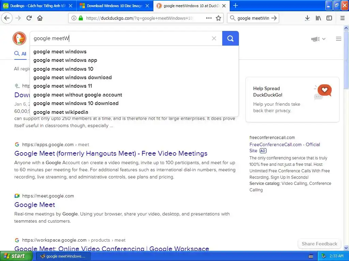Click the heart speech bubble icon
This screenshot has height=261, width=349.
point(324,90)
